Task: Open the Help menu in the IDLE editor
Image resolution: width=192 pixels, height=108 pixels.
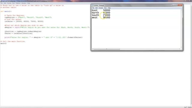Action: (28, 3)
